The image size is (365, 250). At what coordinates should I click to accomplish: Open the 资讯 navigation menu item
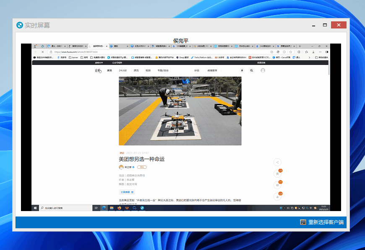[x=109, y=70]
